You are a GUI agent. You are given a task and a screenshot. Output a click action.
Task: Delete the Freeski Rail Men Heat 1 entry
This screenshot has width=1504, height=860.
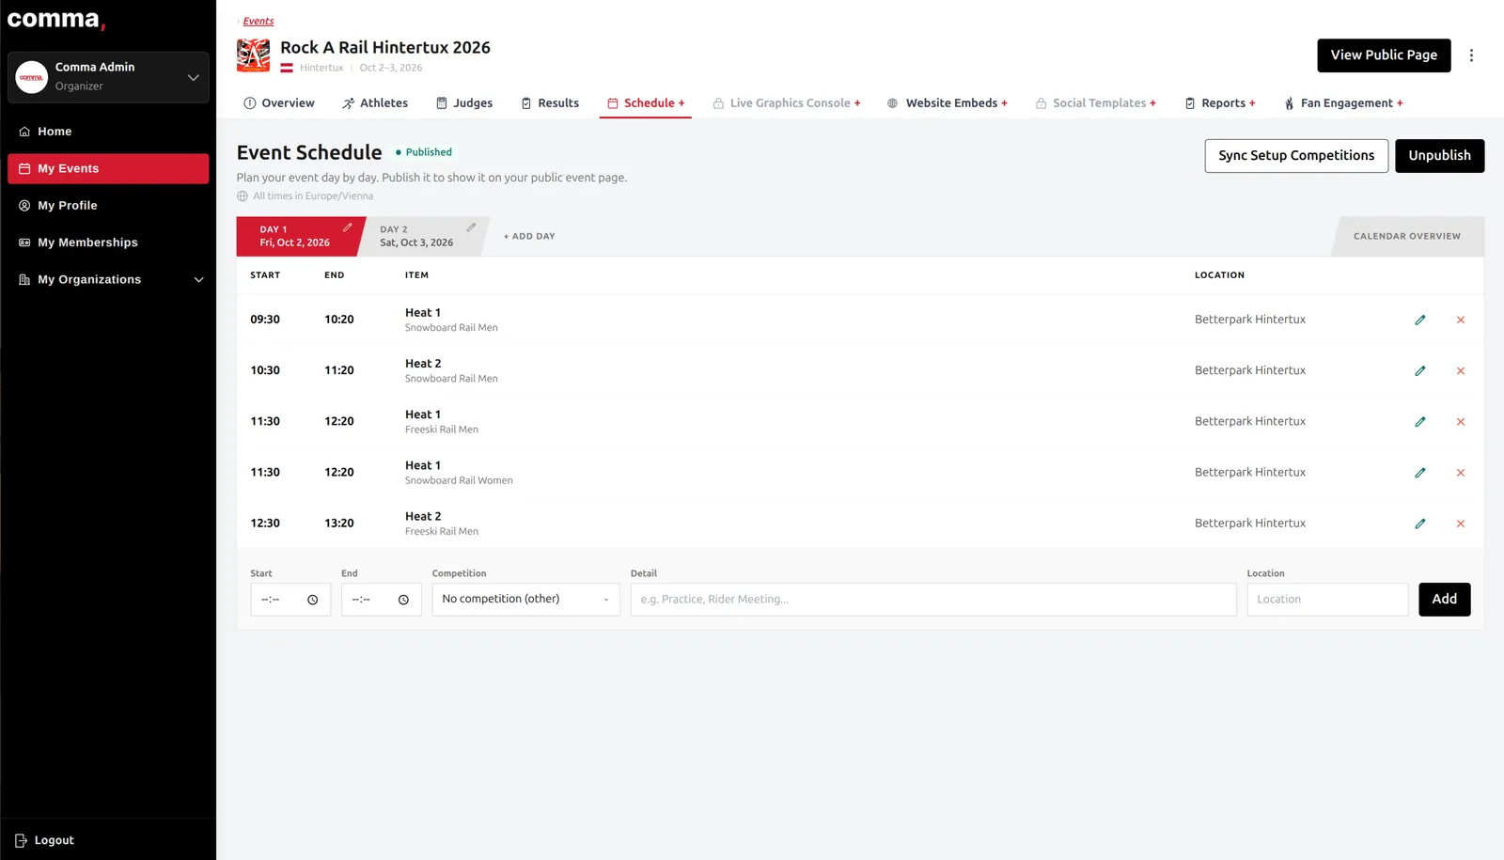click(x=1461, y=422)
